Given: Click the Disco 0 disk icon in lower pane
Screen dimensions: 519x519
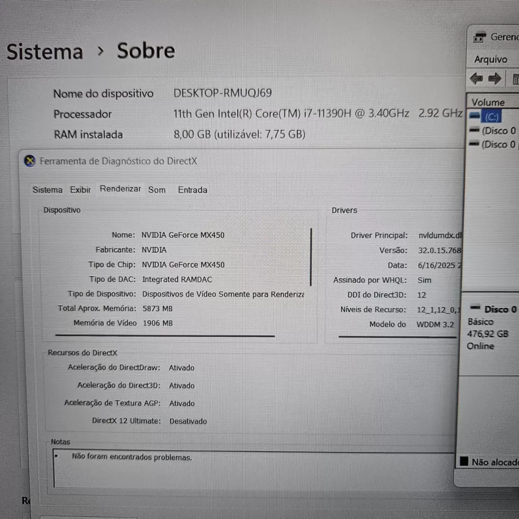Looking at the screenshot, I should (476, 309).
